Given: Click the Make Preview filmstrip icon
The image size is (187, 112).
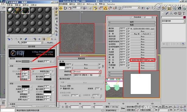Looking at the screenshot, I should tap(56, 25).
